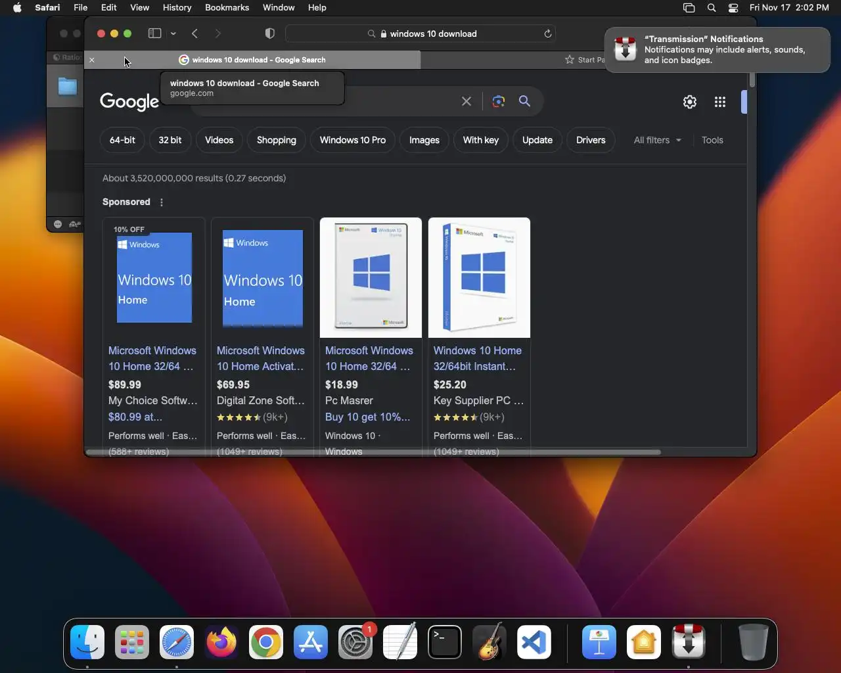This screenshot has height=673, width=841.
Task: Open Microsoft Windows 10 Home Activat... link
Action: click(x=261, y=358)
